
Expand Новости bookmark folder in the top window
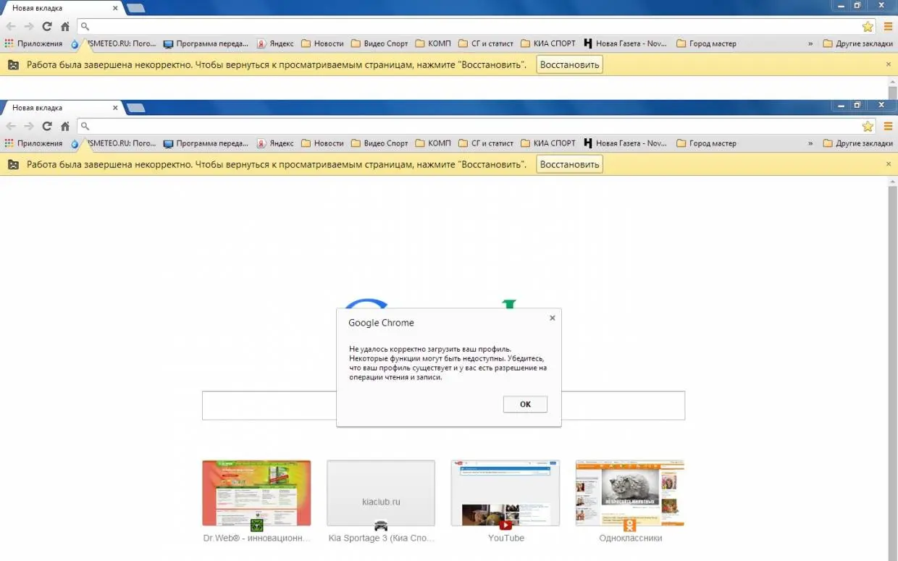point(322,43)
